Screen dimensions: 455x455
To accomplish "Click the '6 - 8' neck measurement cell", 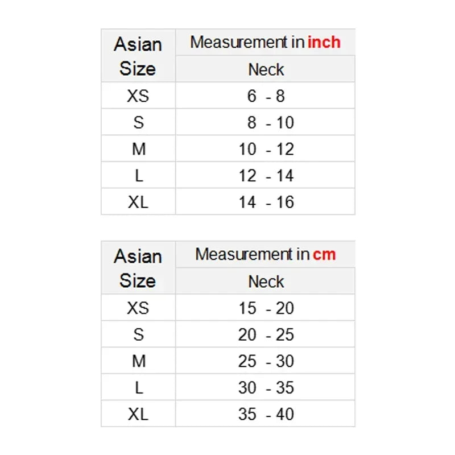I will click(266, 96).
